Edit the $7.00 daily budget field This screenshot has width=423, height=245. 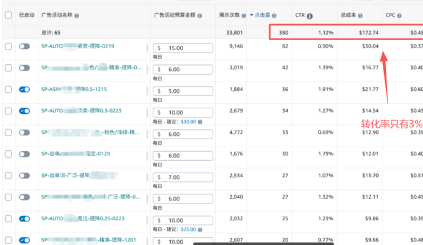183,178
